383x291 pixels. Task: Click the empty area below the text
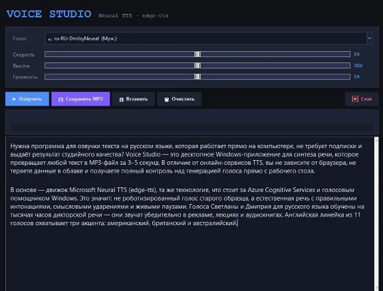click(x=190, y=258)
